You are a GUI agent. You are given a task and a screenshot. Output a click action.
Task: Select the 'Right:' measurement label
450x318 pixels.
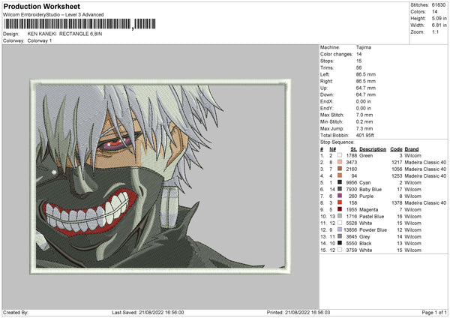click(326, 81)
